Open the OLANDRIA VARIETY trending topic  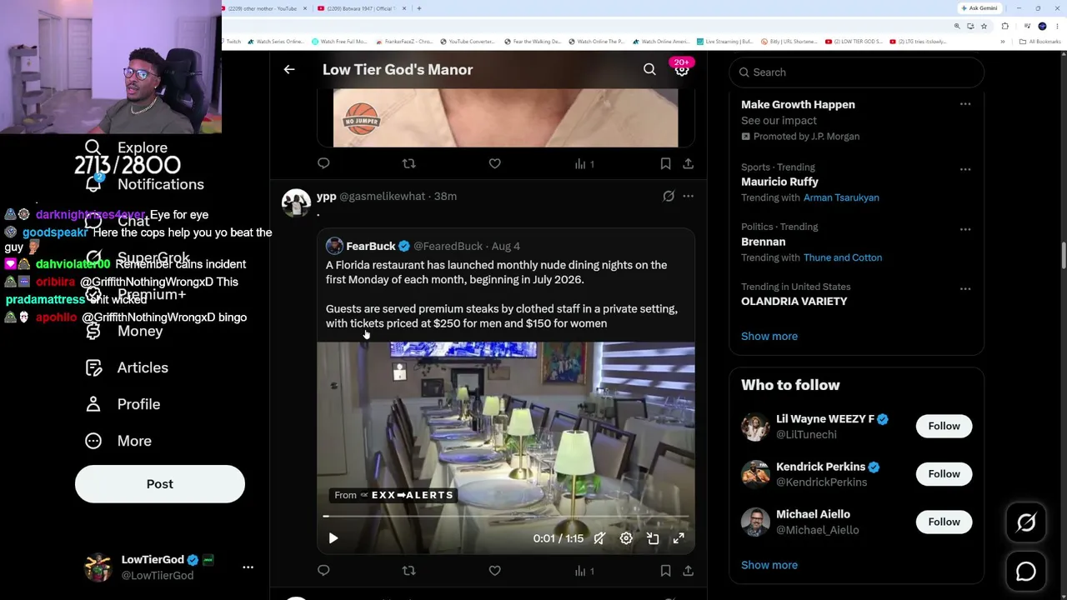[794, 302]
